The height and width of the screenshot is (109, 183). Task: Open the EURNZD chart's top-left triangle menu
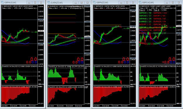(49, 6)
